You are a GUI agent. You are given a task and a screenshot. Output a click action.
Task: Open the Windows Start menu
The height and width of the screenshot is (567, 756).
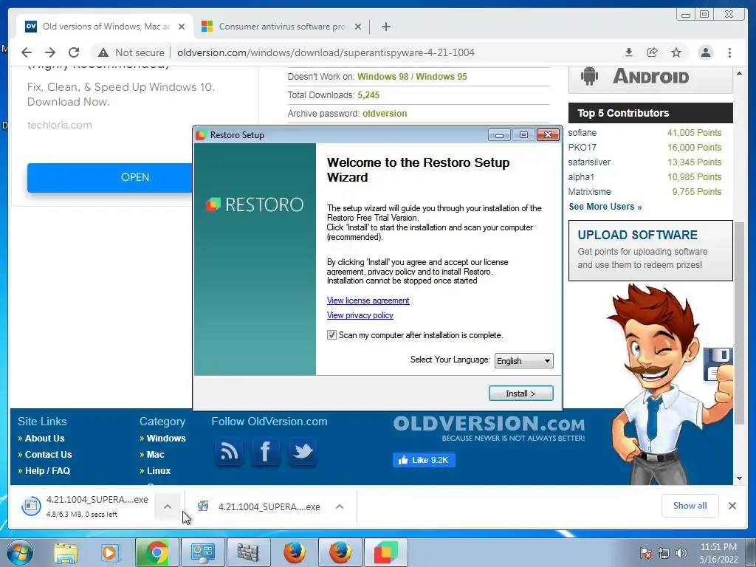point(19,552)
